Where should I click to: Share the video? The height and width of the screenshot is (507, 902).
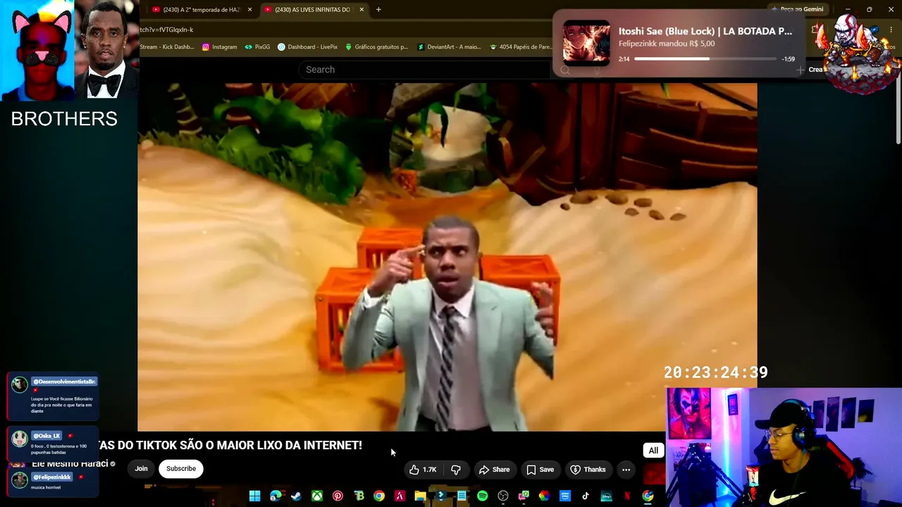click(494, 470)
